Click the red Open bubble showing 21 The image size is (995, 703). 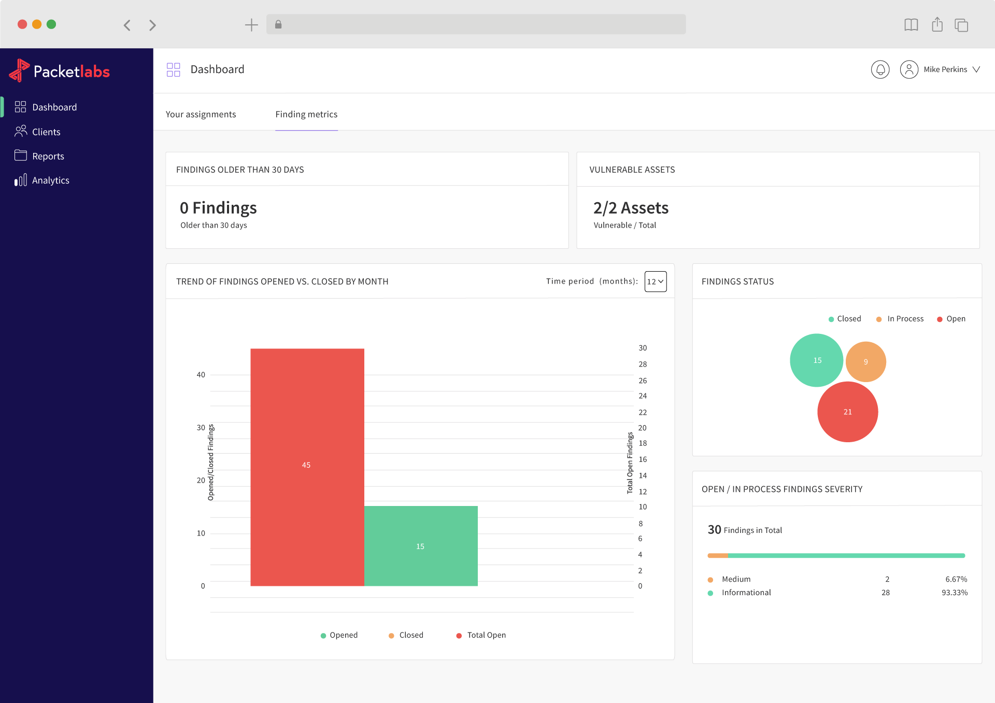point(847,411)
